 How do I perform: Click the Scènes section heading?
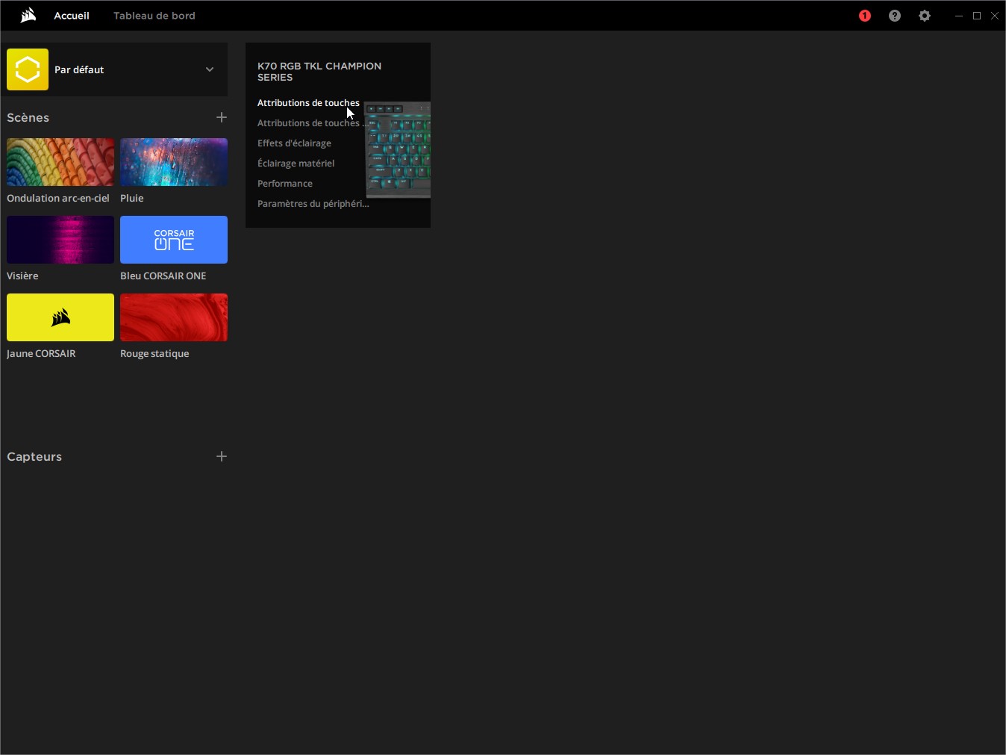click(x=28, y=117)
